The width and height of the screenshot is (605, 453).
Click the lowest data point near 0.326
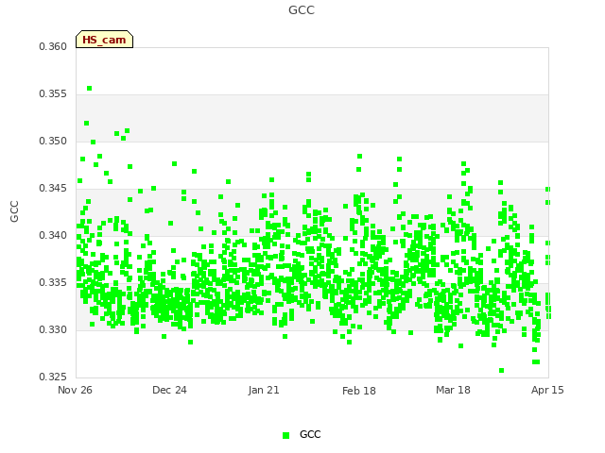point(501,371)
